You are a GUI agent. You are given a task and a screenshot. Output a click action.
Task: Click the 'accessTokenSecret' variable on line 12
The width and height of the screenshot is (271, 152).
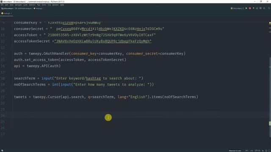pos(32,41)
